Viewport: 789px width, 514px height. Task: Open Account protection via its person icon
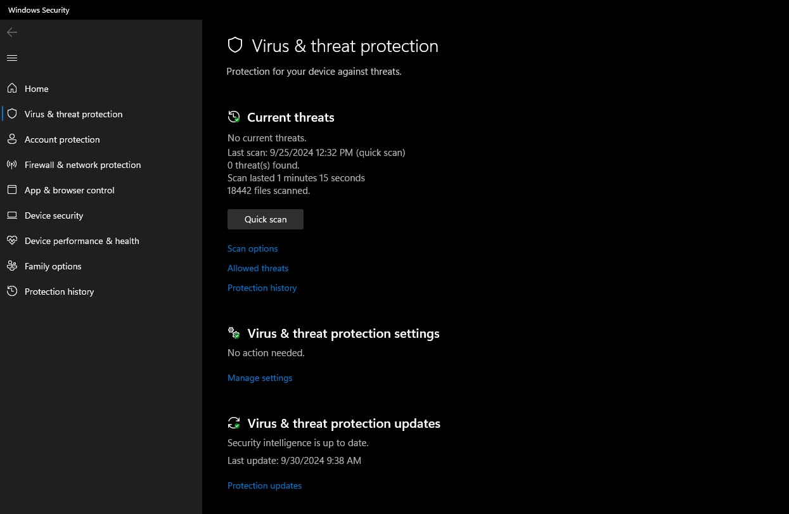tap(11, 139)
